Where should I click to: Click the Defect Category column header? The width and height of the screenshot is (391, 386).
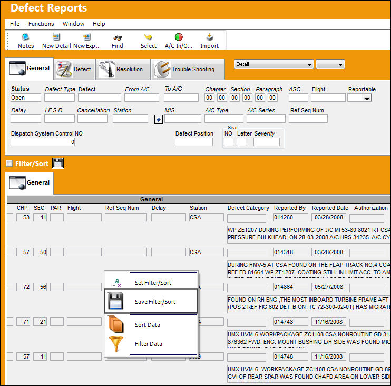coord(248,208)
